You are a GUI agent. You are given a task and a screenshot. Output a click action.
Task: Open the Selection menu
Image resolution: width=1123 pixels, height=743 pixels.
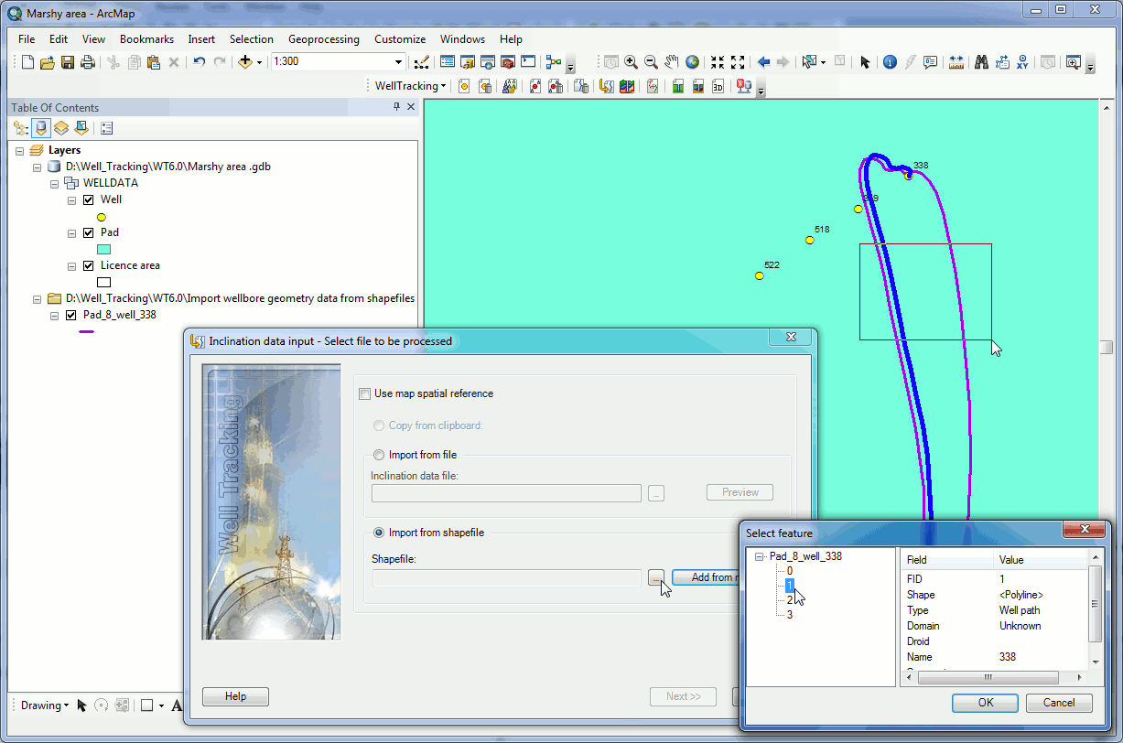coord(252,39)
